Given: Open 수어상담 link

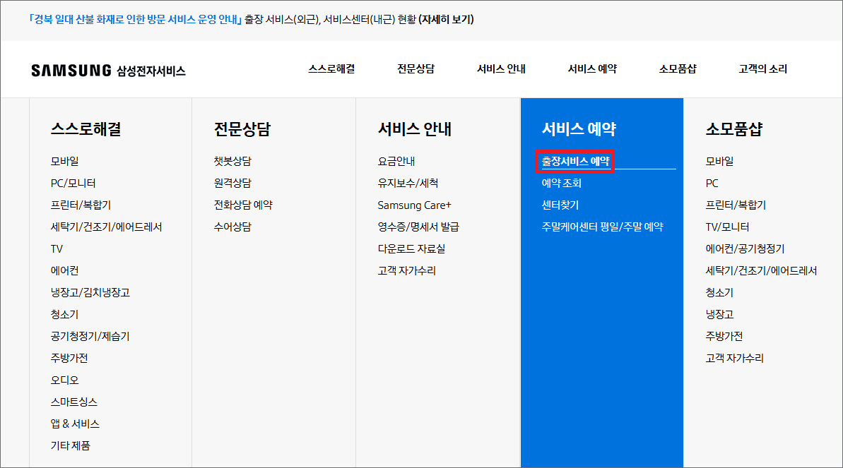Looking at the screenshot, I should point(232,227).
